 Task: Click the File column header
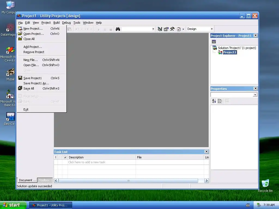point(170,157)
